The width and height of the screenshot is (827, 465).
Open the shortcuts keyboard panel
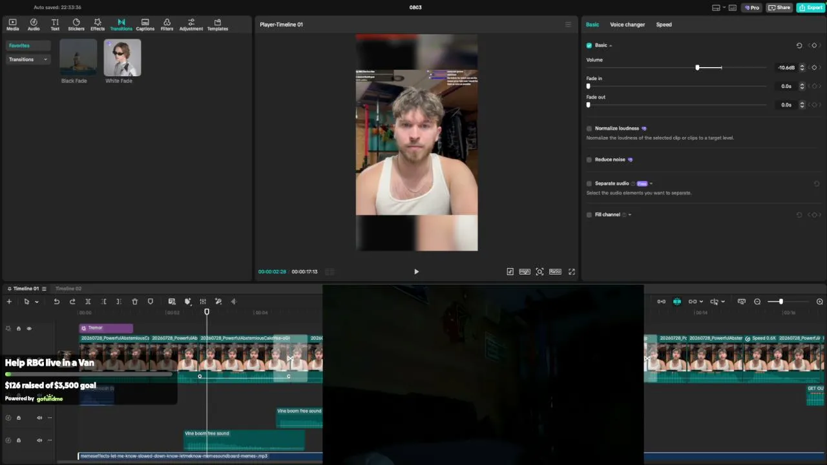point(733,8)
